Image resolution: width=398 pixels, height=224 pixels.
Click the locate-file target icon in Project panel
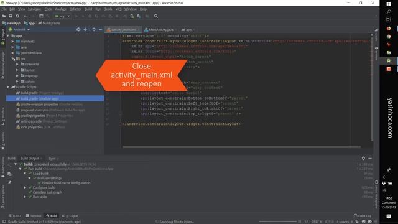[78, 29]
